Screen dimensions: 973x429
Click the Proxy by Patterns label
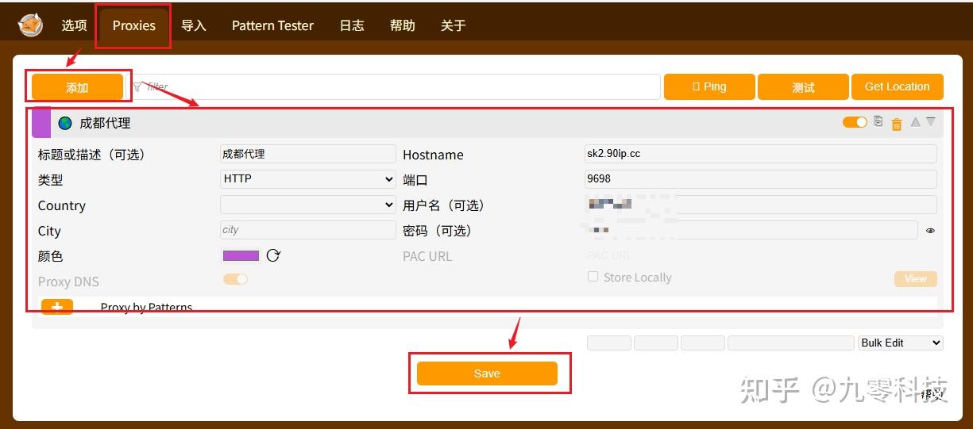coord(147,308)
